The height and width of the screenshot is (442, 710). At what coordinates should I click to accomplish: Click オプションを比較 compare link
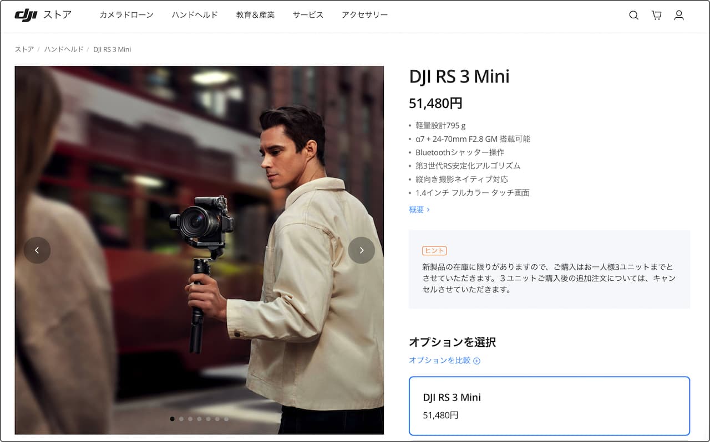point(440,360)
